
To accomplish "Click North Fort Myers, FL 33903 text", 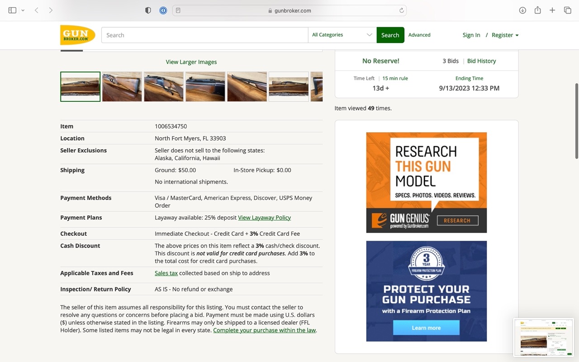I will (190, 138).
